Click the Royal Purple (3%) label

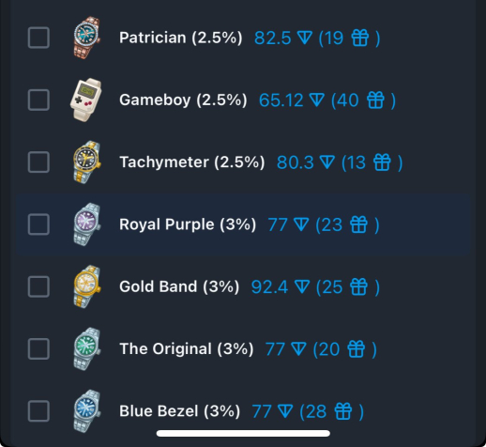pyautogui.click(x=188, y=224)
